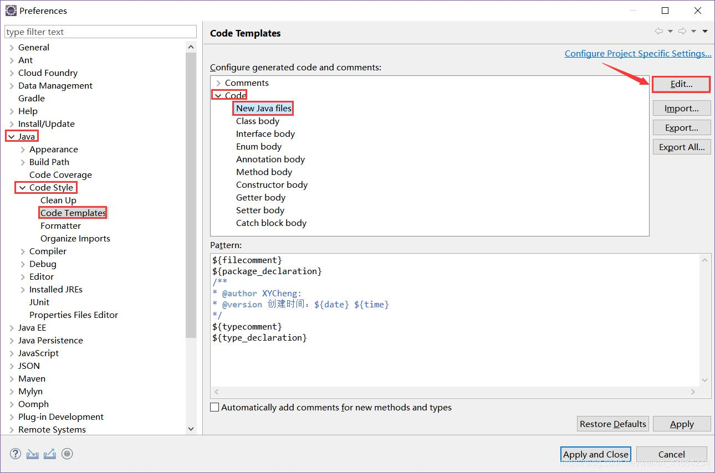
Task: Open Configure Project Specific Settings link
Action: [x=638, y=53]
